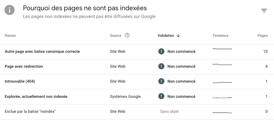Open the Page avec redirection reason

[x=137, y=67]
